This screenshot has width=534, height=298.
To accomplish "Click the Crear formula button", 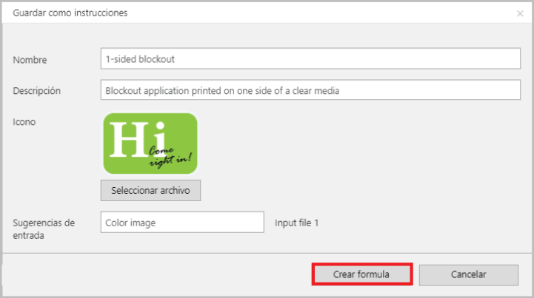I will coord(362,274).
